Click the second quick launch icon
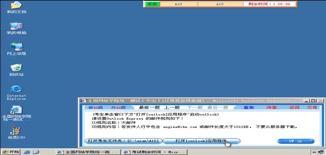The image size is (326, 155). coord(36,152)
